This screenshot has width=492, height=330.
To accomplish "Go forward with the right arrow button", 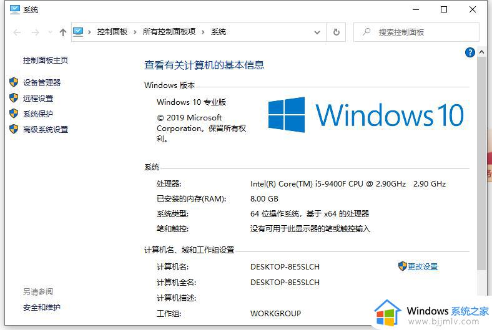I will click(36, 32).
